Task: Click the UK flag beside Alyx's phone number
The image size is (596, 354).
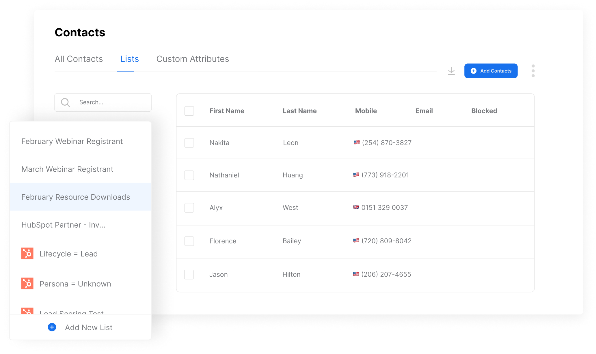Action: click(356, 207)
